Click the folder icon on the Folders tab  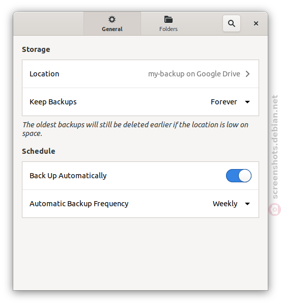click(x=168, y=19)
